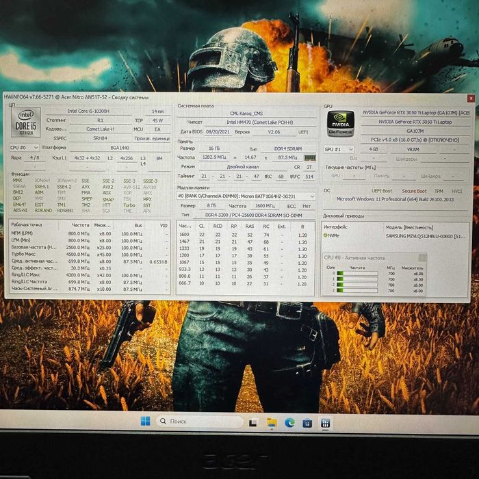Click the RTX 3050 Ti Laptop (GA107M) name field
479x479 pixels.
pyautogui.click(x=416, y=113)
